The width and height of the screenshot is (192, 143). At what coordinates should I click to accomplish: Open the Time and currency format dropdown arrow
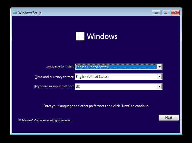click(159, 77)
